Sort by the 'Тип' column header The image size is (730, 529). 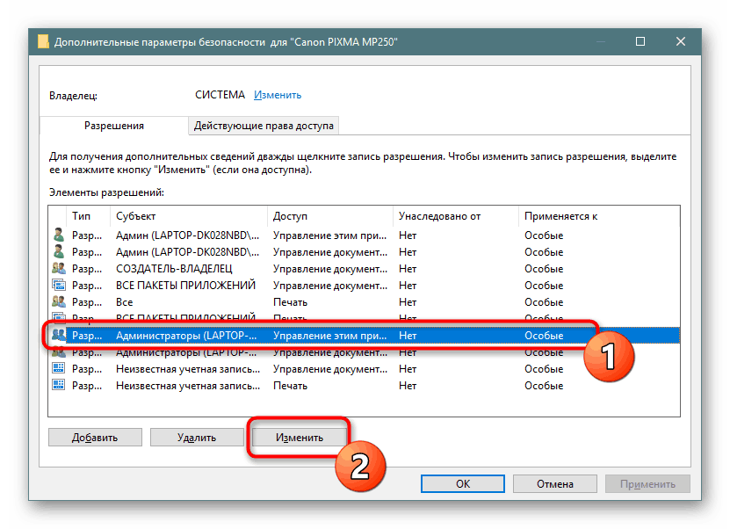(x=88, y=216)
